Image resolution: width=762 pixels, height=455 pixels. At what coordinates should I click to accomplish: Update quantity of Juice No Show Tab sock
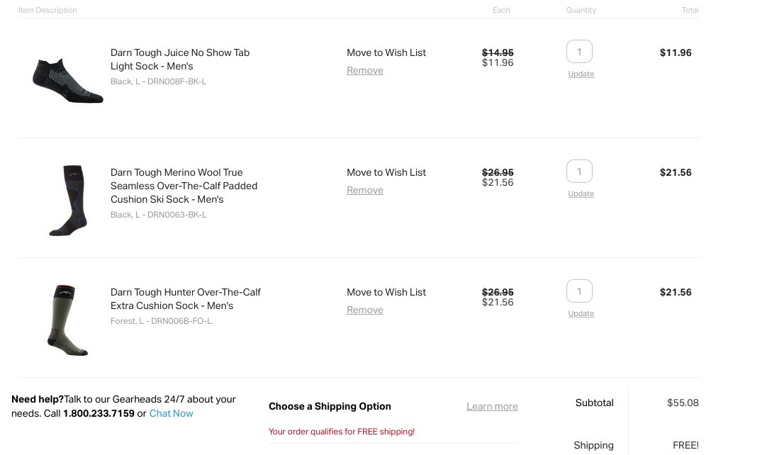[x=581, y=74]
